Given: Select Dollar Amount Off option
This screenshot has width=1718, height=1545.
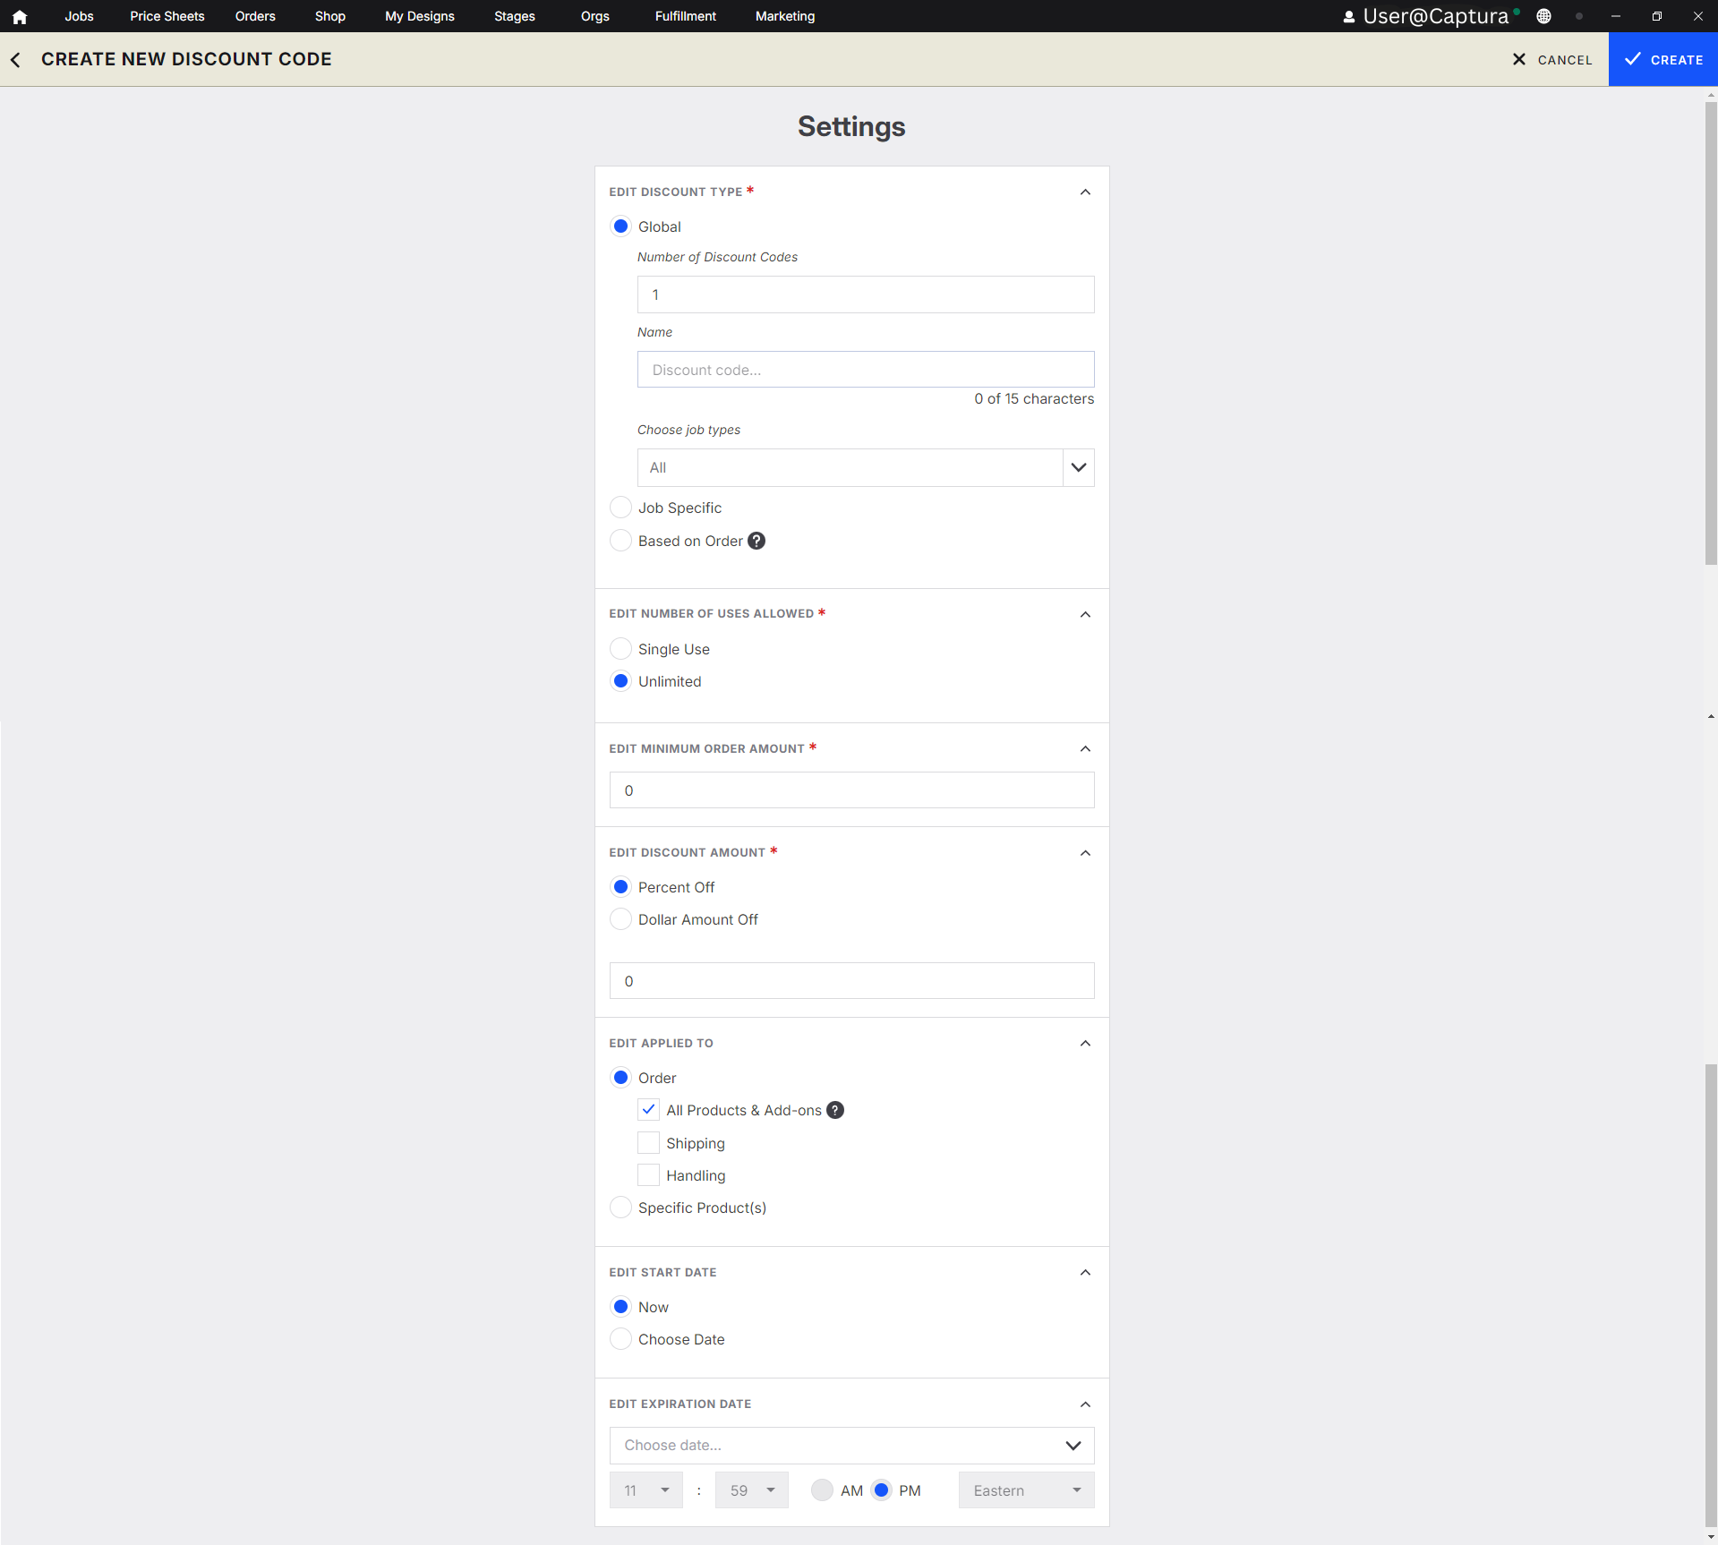Looking at the screenshot, I should pyautogui.click(x=620, y=919).
